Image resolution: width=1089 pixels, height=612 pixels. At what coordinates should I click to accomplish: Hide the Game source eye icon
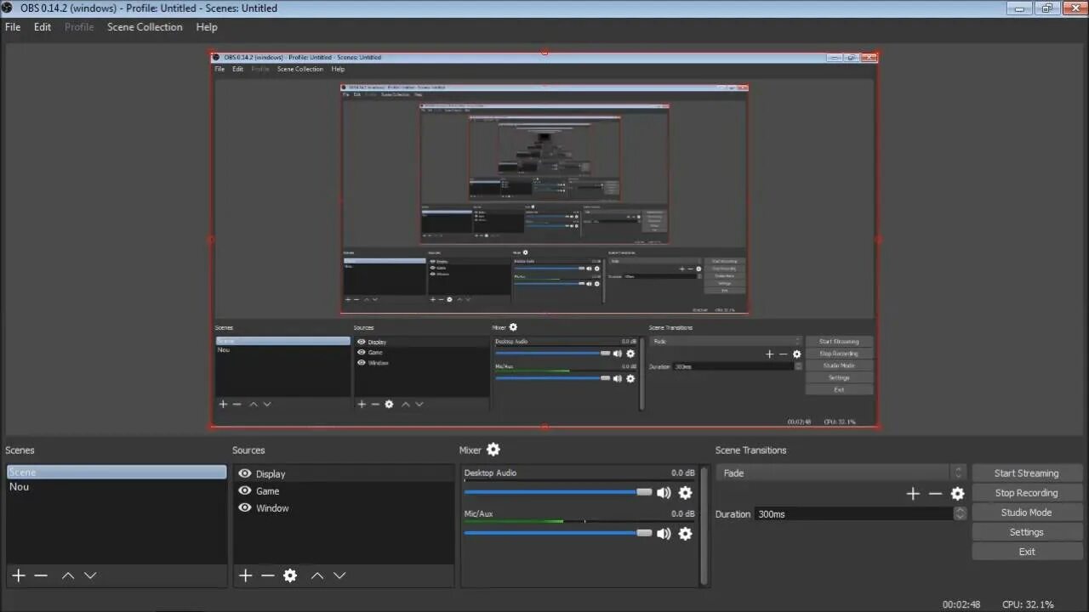[245, 490]
